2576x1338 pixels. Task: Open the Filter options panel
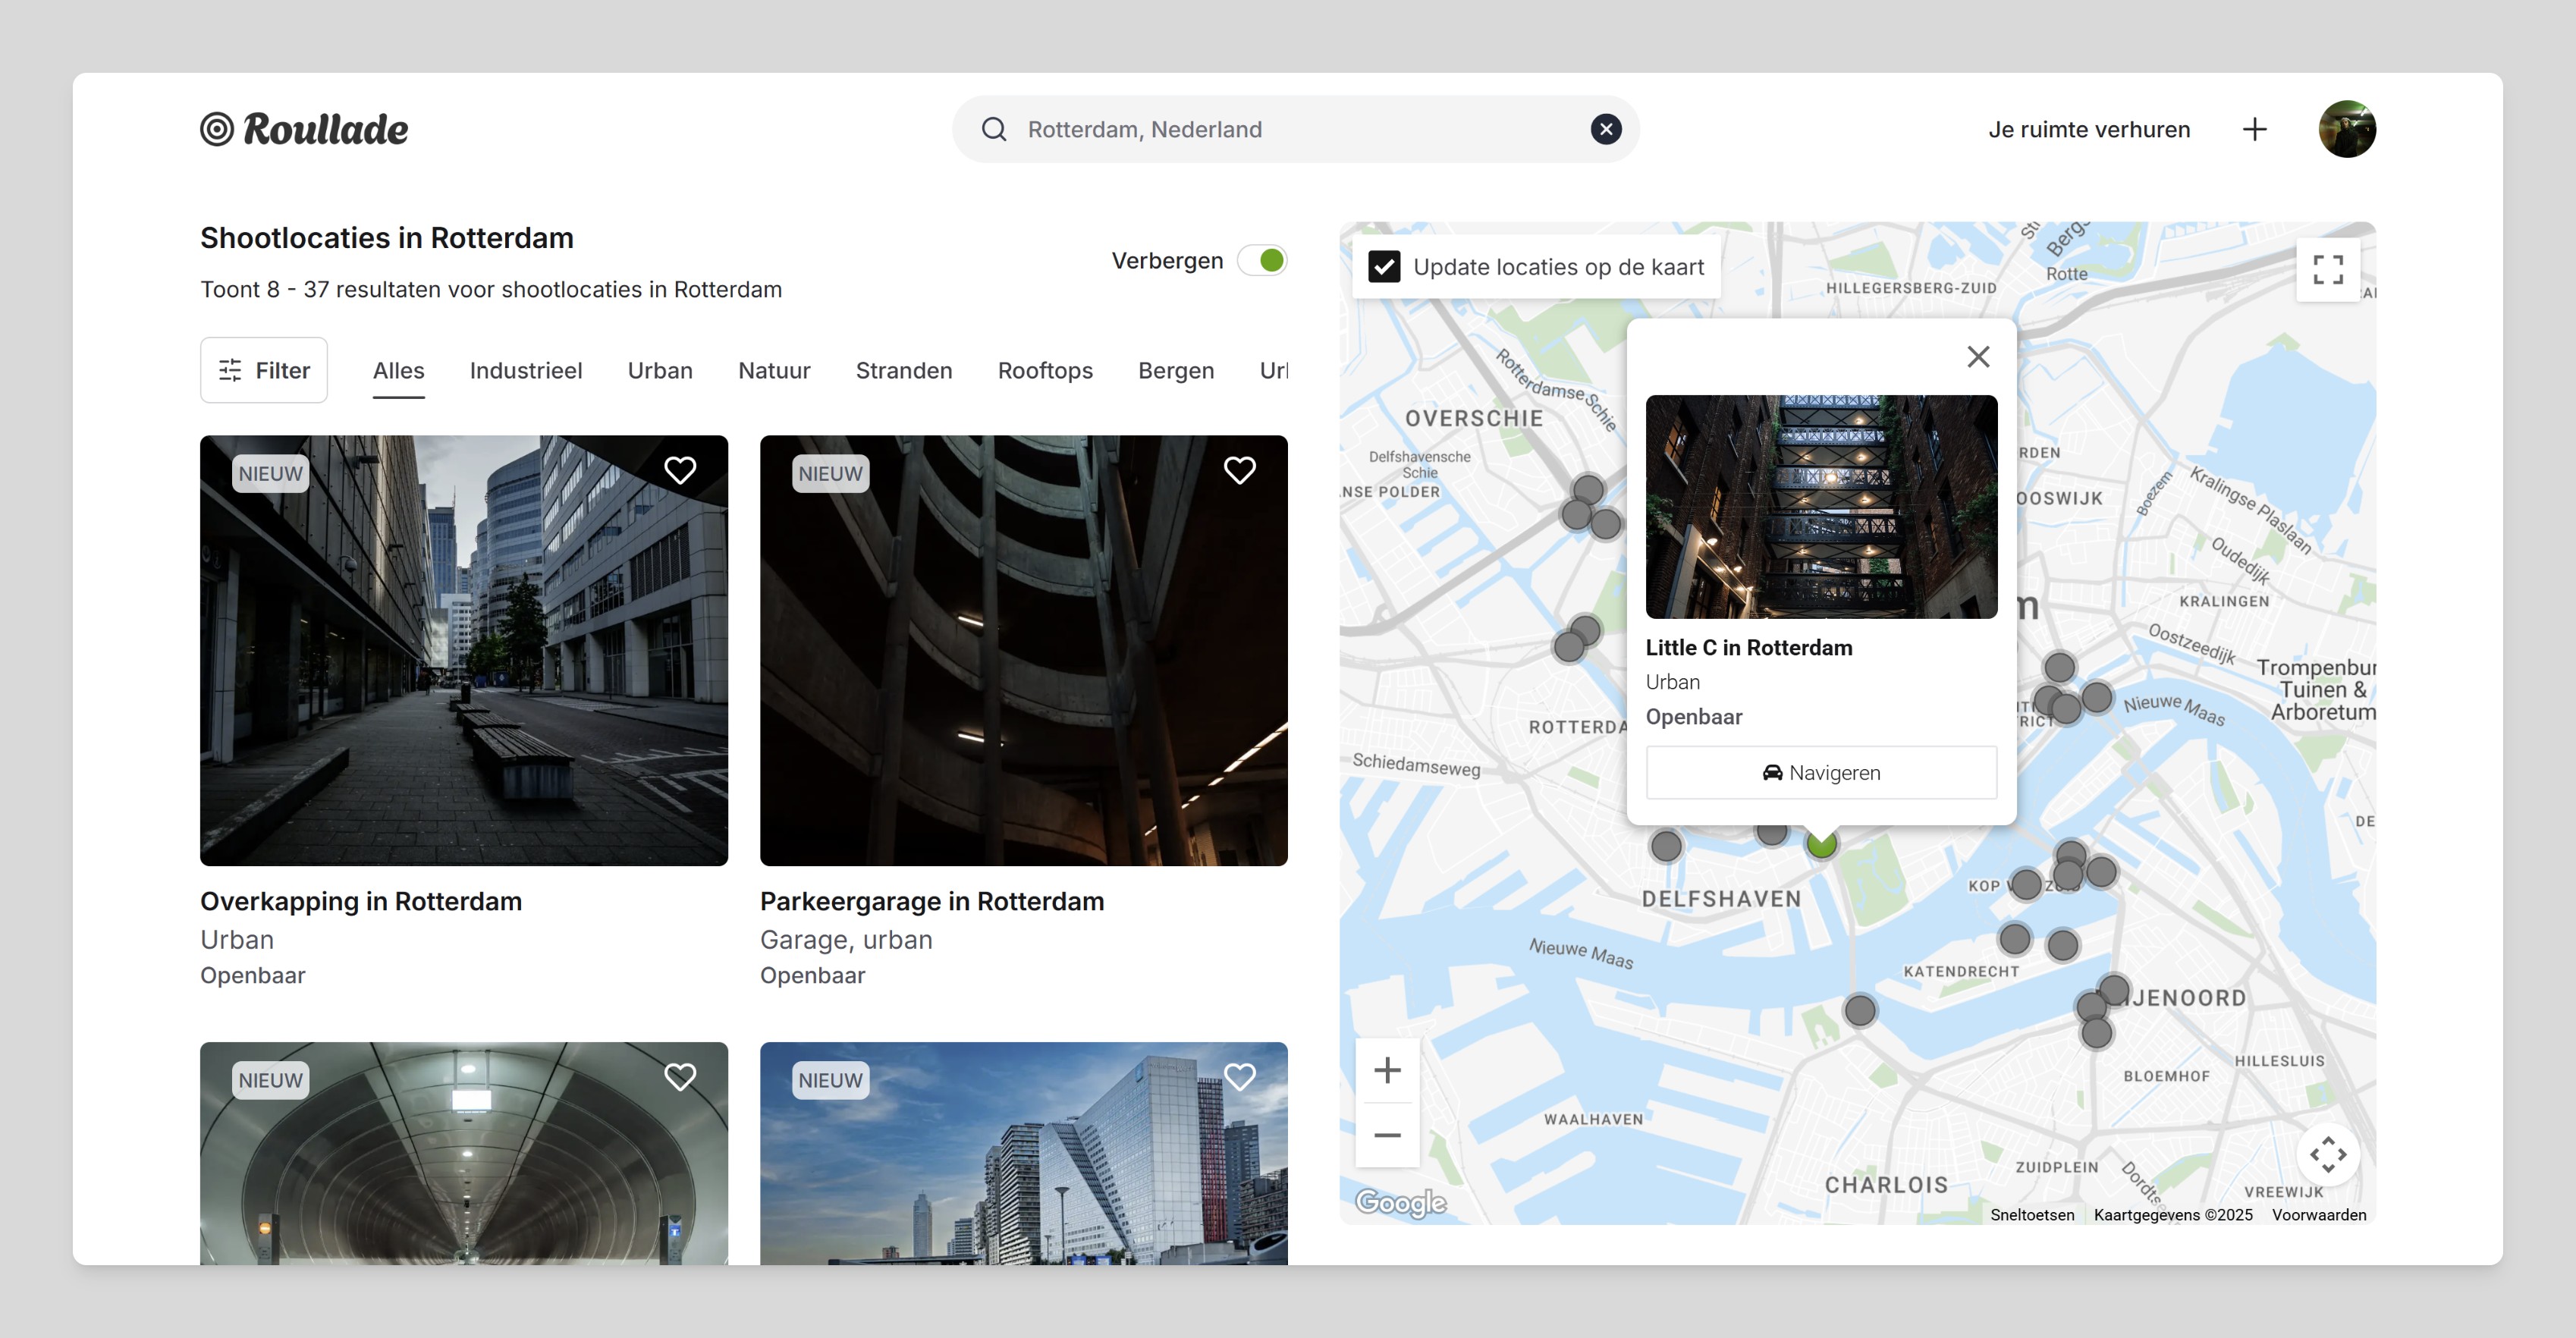click(x=264, y=370)
